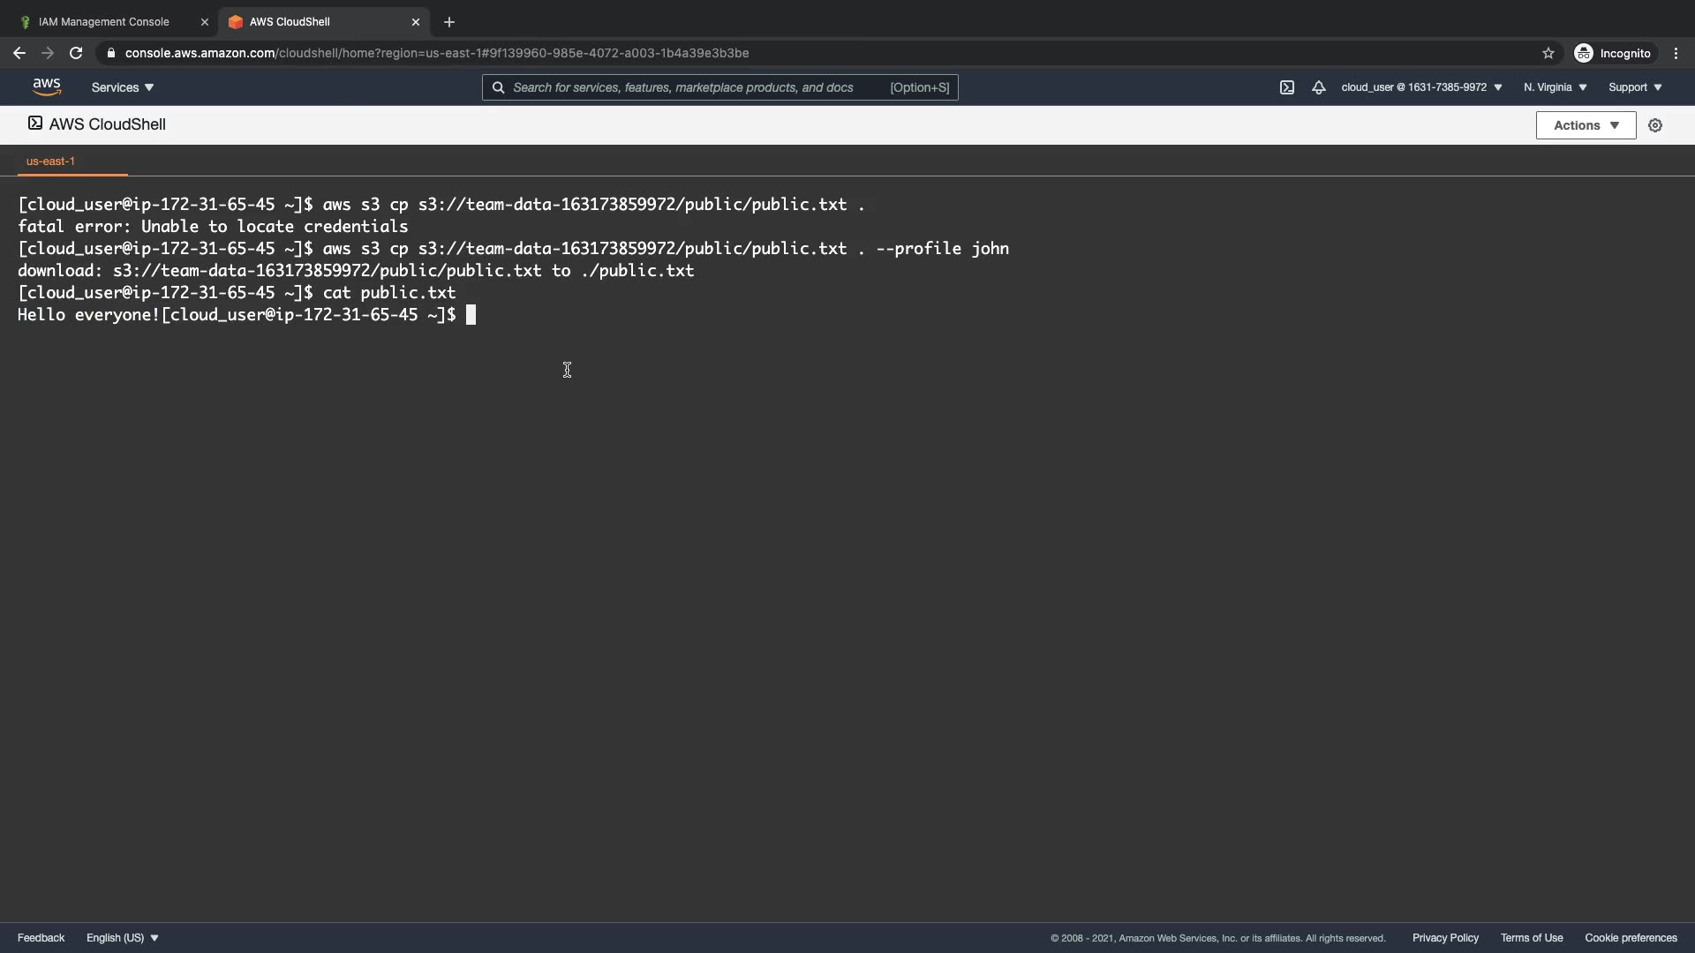Screen dimensions: 1695x953
Task: Open CloudShell icon in top navigation
Action: [x=1287, y=87]
